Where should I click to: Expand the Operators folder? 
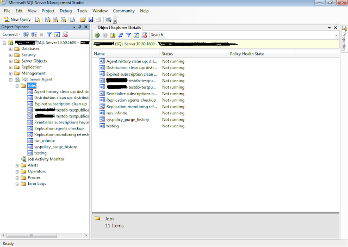pos(17,172)
